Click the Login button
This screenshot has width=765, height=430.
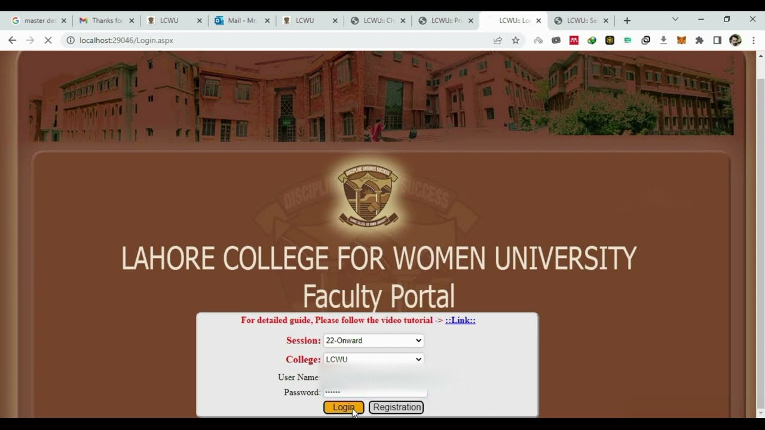(344, 407)
